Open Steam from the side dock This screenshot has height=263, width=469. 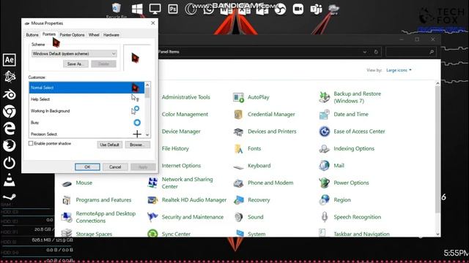point(10,197)
